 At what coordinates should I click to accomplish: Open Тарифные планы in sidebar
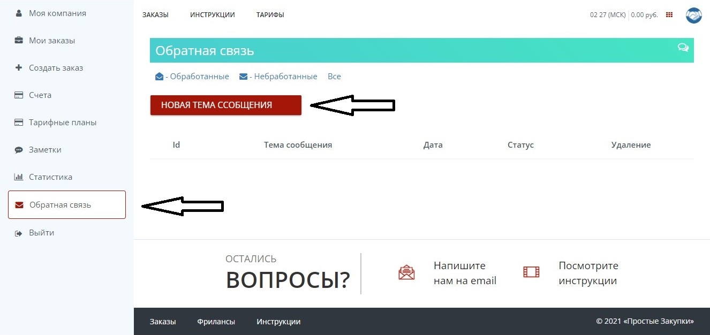click(x=63, y=123)
